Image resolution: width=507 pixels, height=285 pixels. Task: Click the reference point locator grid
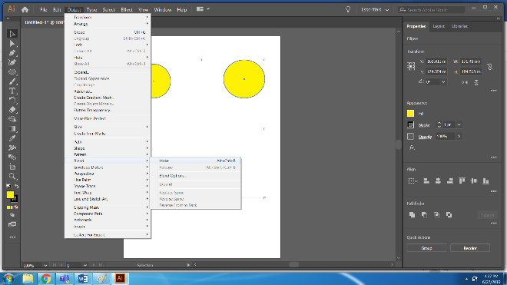coord(411,66)
